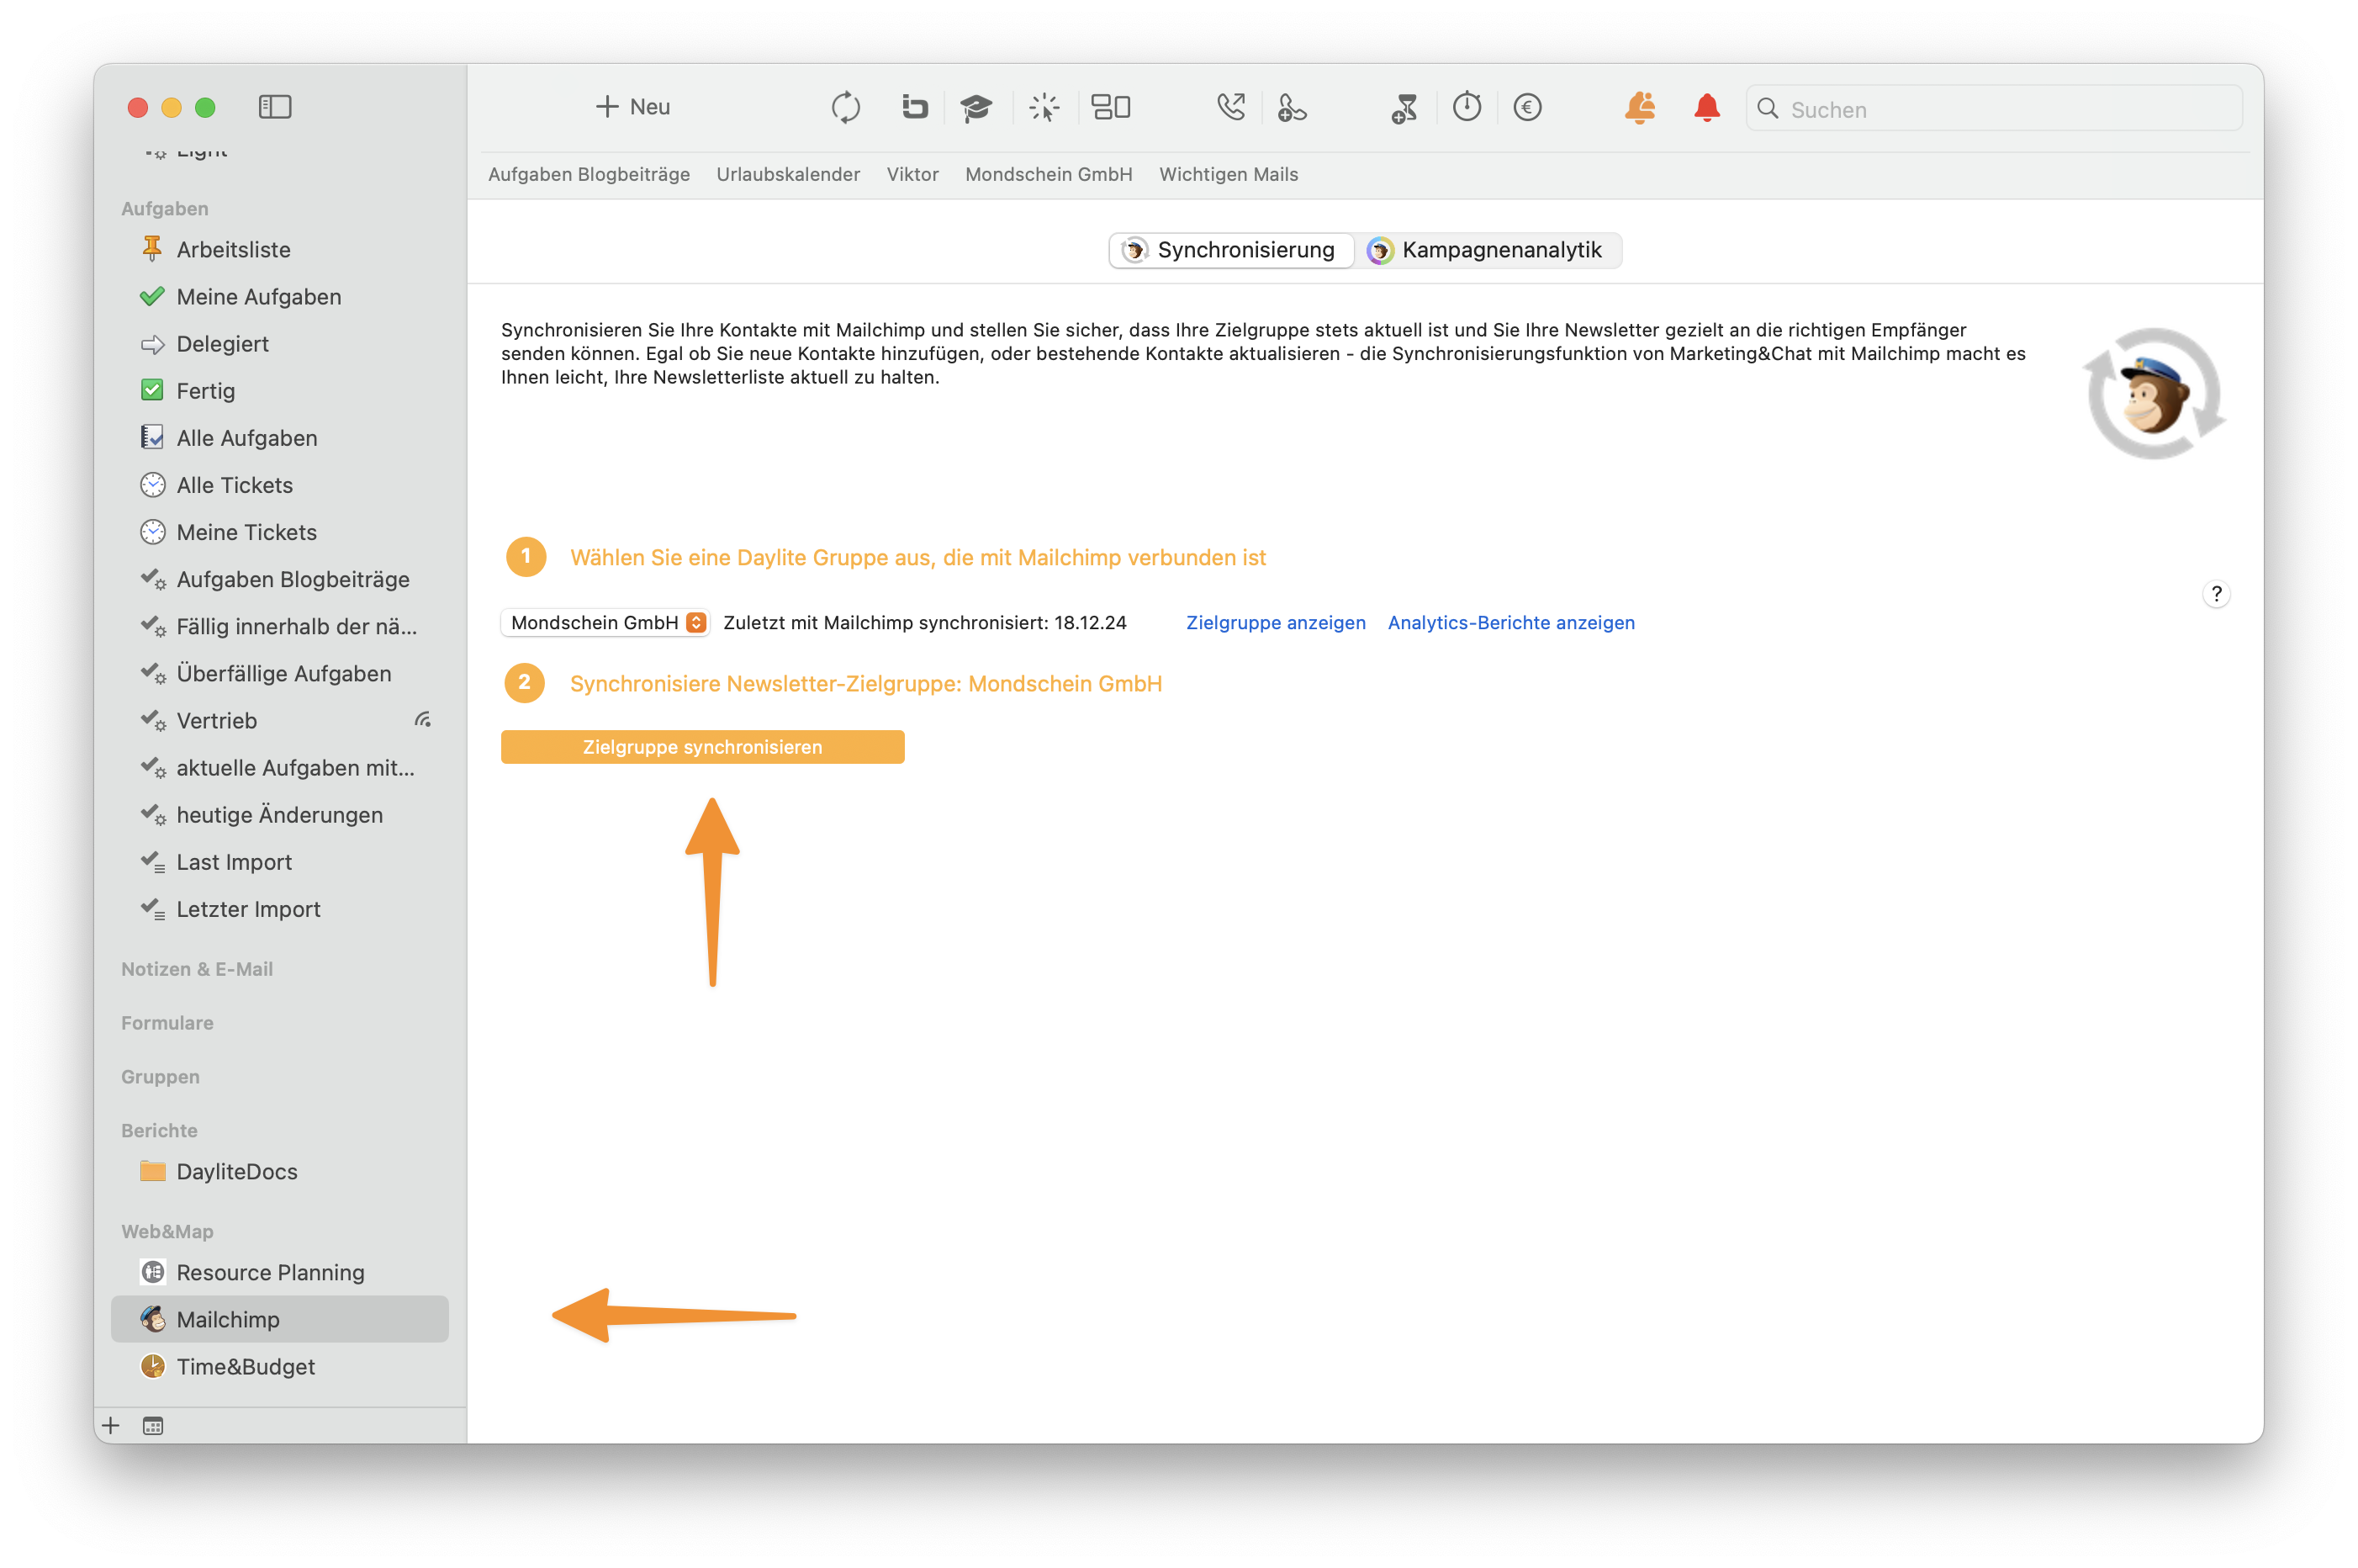The width and height of the screenshot is (2358, 1568).
Task: Follow the Zielgruppe anzeigen link
Action: point(1276,622)
